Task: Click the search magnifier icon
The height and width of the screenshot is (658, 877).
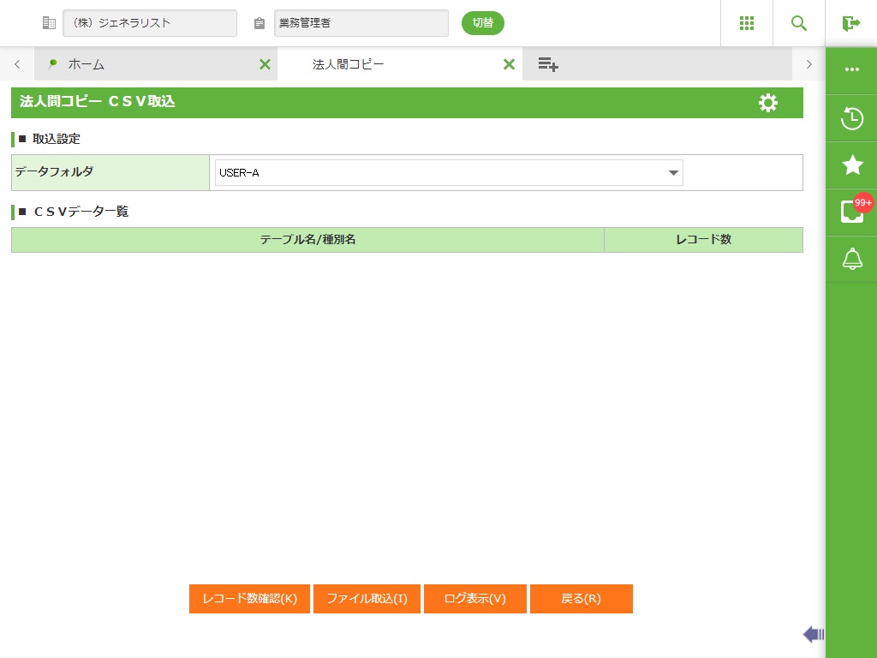Action: pyautogui.click(x=799, y=23)
